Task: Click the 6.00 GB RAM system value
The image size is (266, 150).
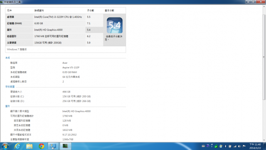Action: (70, 72)
